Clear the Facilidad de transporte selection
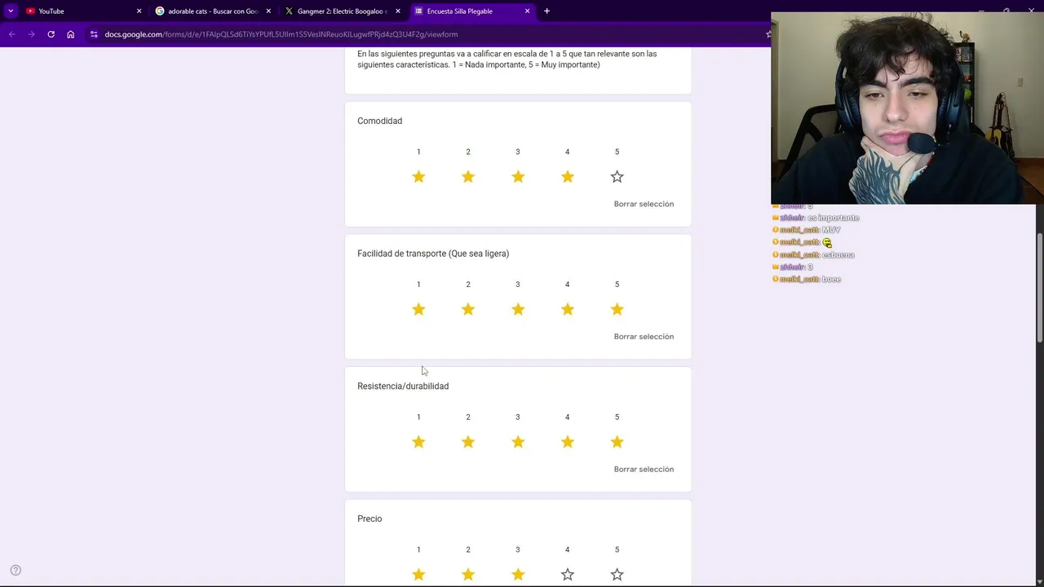Screen dimensions: 1044x587 click(644, 337)
